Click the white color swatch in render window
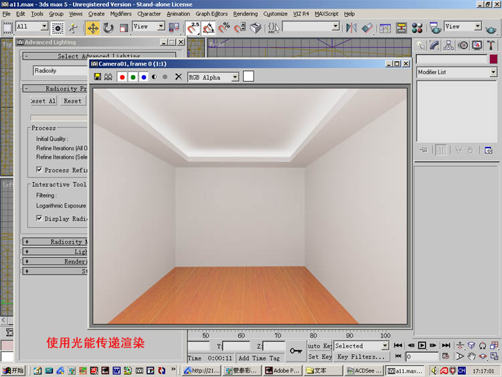The height and width of the screenshot is (377, 502). tap(248, 76)
